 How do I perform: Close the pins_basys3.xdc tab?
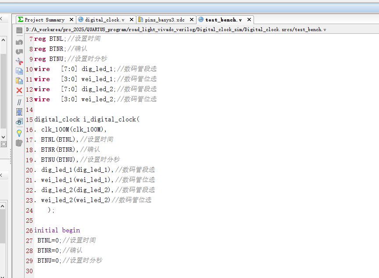[192, 20]
